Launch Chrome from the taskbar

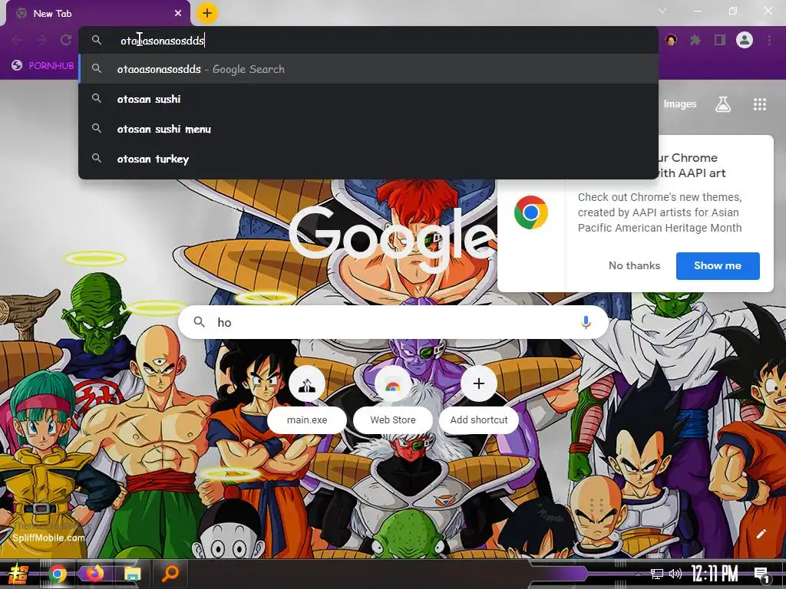coord(58,574)
